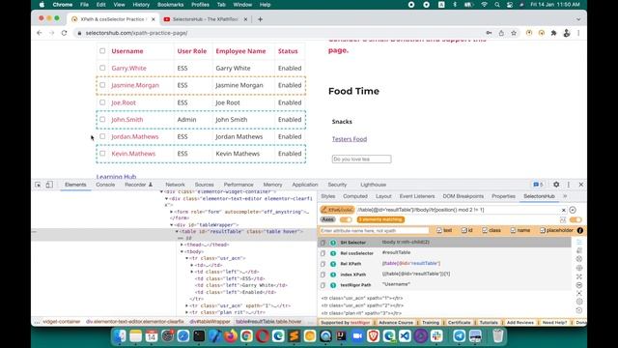The image size is (618, 348).
Task: Open the Chrome tab search dropdown arrow
Action: 578,19
